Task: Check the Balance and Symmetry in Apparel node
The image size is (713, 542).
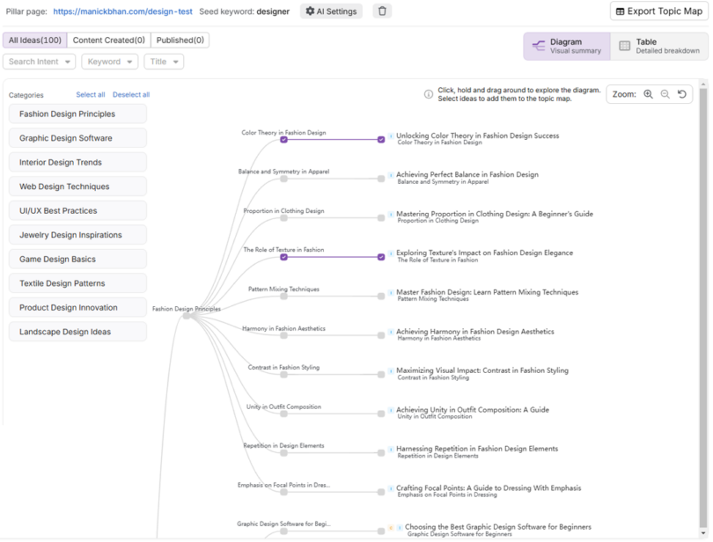Action: [284, 178]
